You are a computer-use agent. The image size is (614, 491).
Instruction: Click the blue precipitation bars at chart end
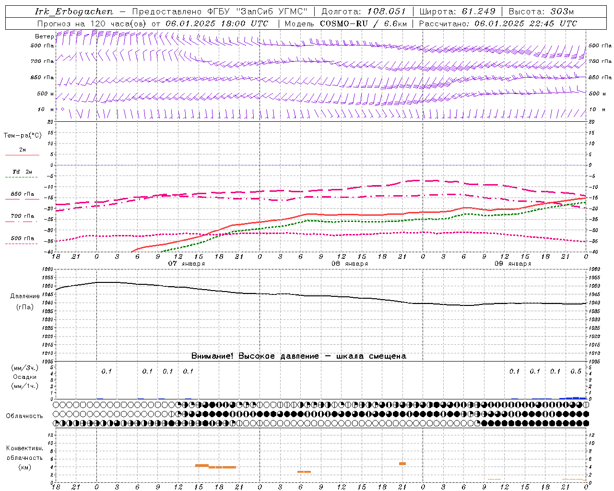pos(573,398)
